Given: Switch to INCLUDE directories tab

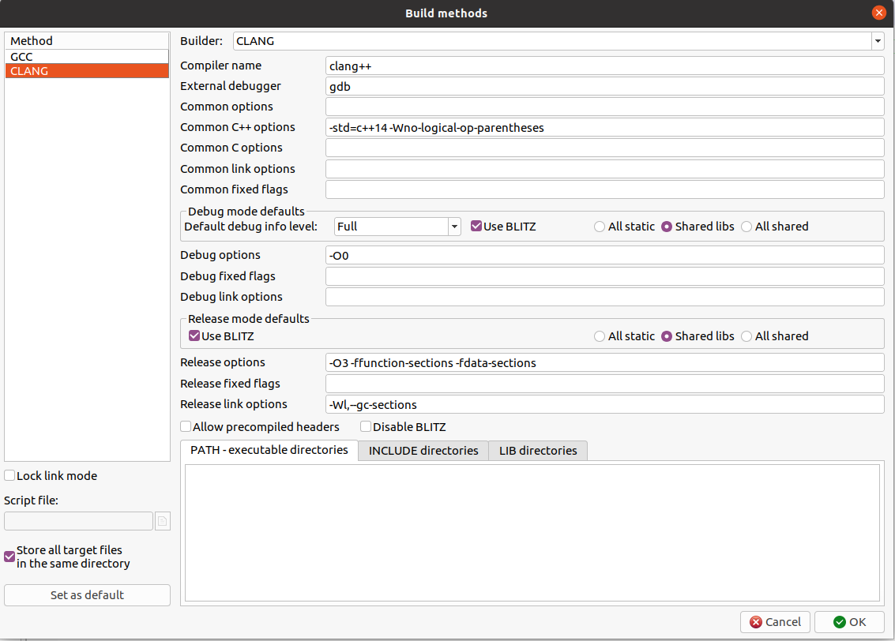Looking at the screenshot, I should pos(423,451).
